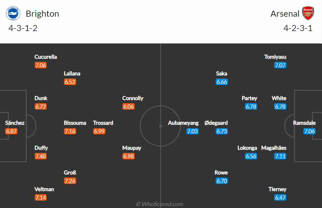This screenshot has width=322, height=208.
Task: Click player name Tomiyasu
Action: click(275, 57)
